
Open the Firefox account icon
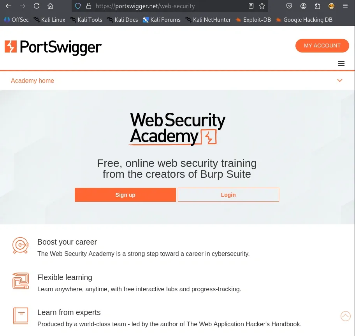pyautogui.click(x=303, y=6)
